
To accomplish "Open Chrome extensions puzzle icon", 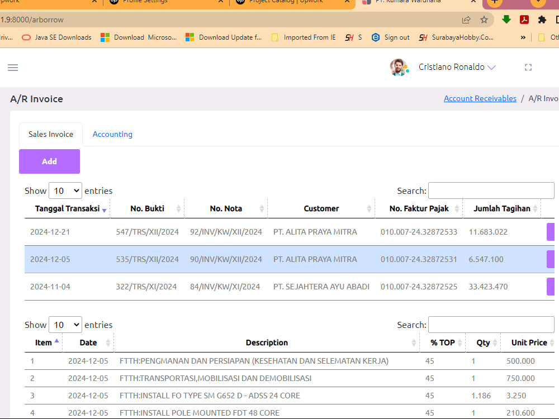I will (x=542, y=20).
